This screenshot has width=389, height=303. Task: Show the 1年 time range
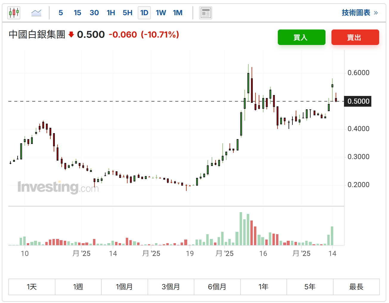point(264,287)
